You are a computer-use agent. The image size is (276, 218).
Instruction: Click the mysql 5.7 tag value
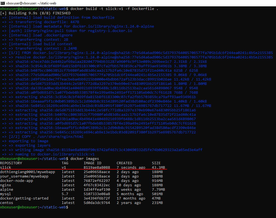tap(65, 194)
